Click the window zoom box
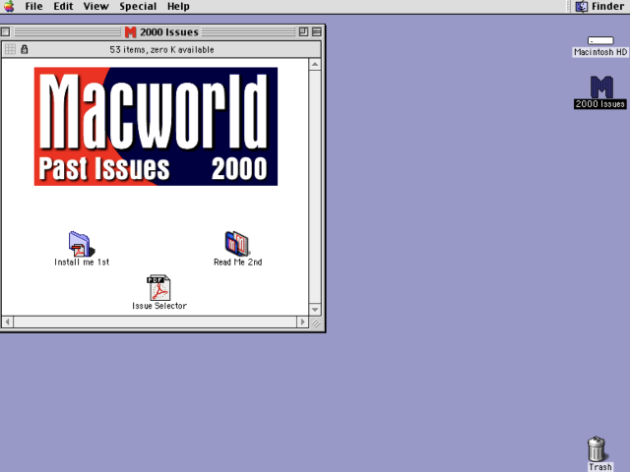The width and height of the screenshot is (630, 472). (303, 32)
